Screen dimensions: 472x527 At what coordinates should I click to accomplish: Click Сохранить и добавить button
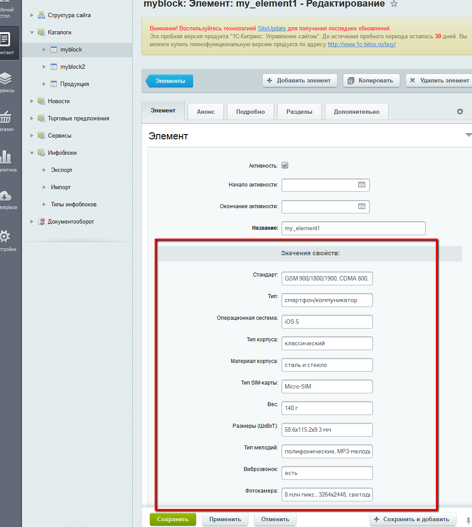click(413, 519)
